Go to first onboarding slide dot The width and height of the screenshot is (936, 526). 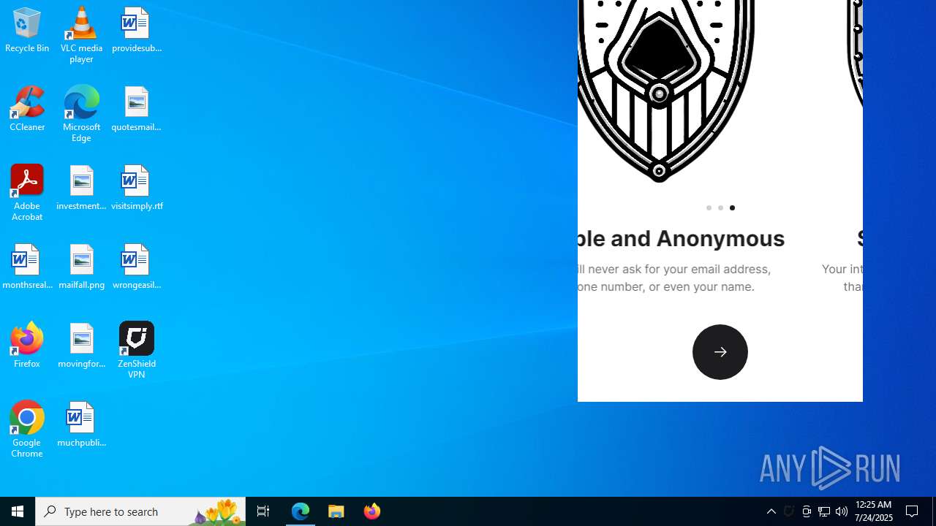pyautogui.click(x=709, y=208)
